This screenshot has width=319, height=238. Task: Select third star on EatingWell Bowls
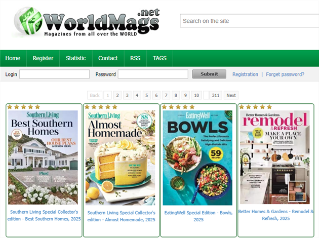click(178, 107)
